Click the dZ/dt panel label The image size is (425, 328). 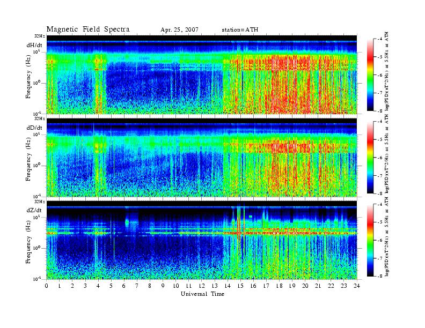point(34,210)
